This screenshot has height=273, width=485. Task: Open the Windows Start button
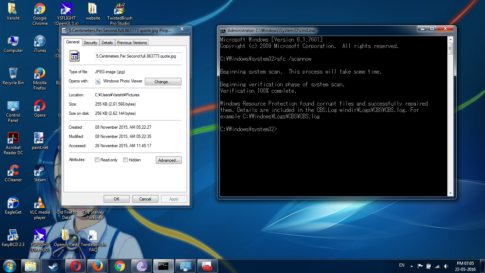(x=9, y=266)
